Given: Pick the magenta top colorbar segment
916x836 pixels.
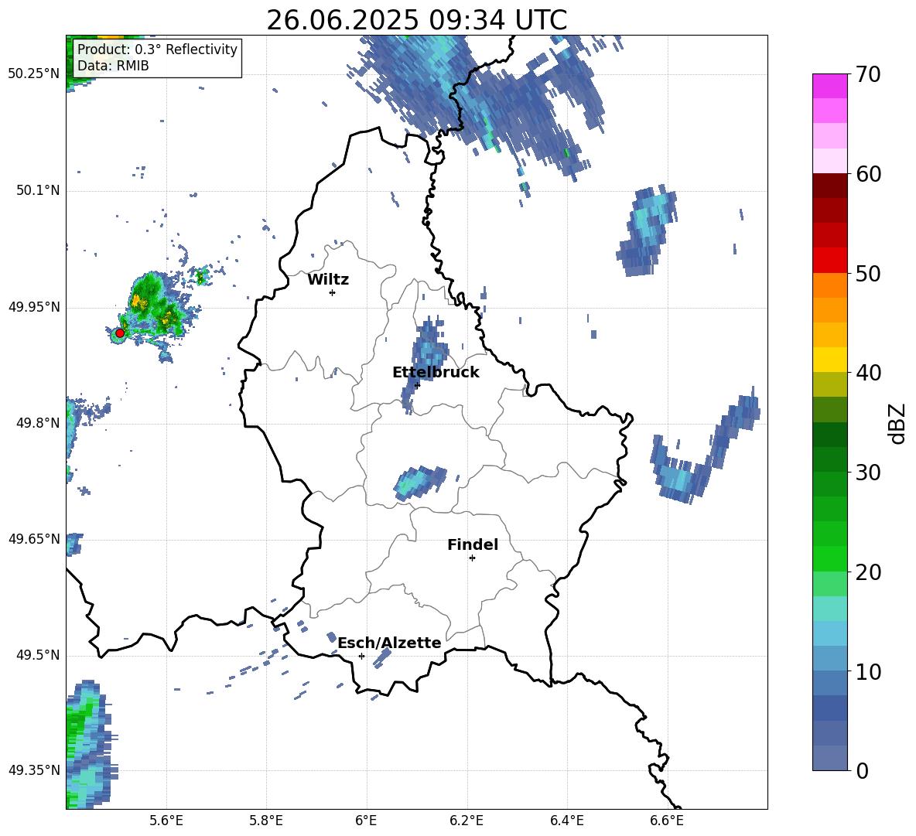Looking at the screenshot, I should click(829, 86).
